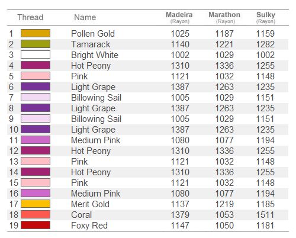Select the Hot Peony swatch in row 4
The image size is (296, 238).
tap(36, 65)
